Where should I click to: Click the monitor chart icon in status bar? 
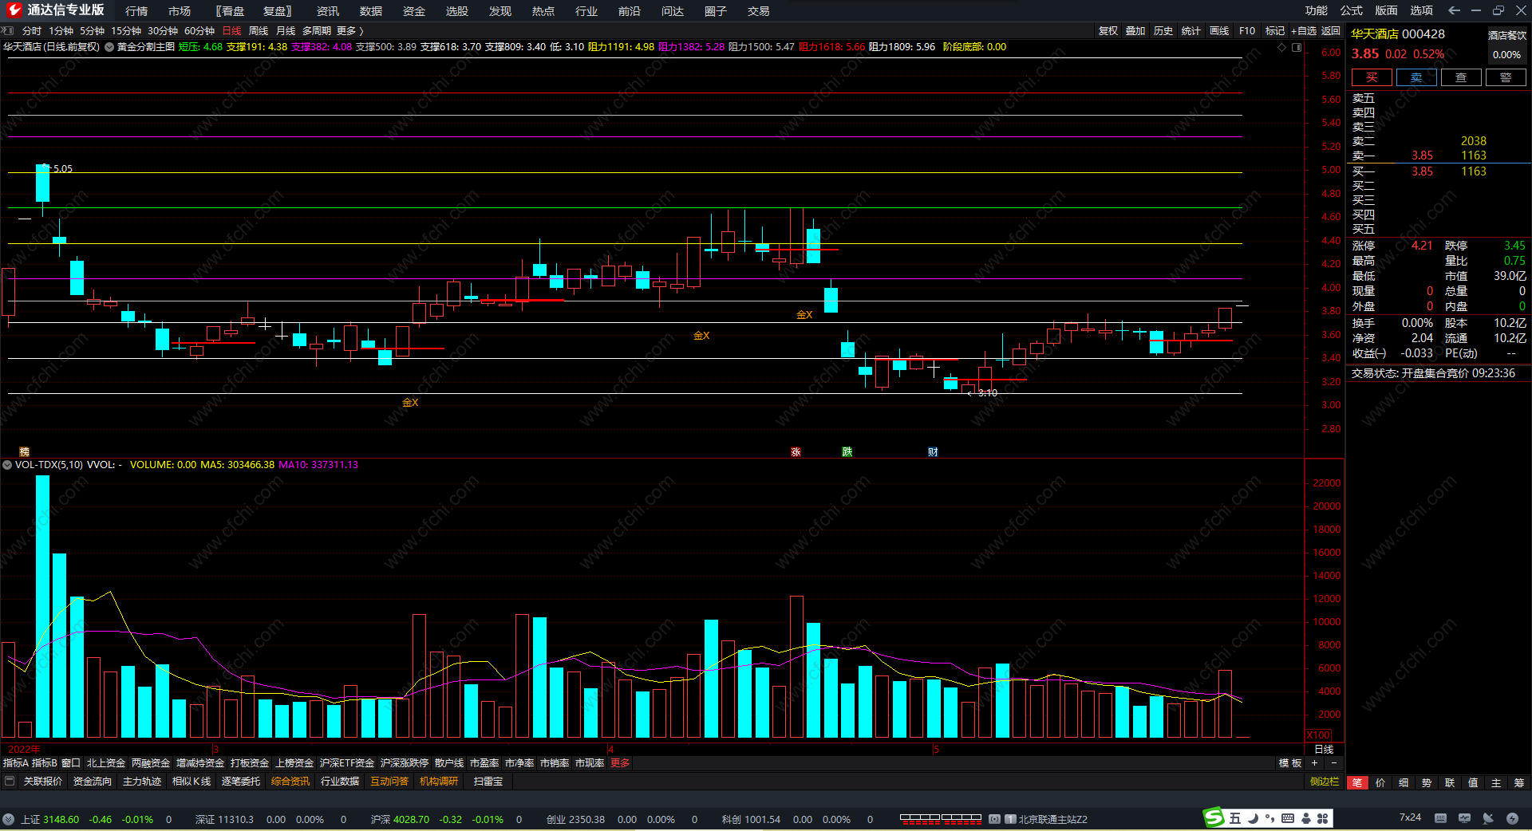click(x=1464, y=818)
